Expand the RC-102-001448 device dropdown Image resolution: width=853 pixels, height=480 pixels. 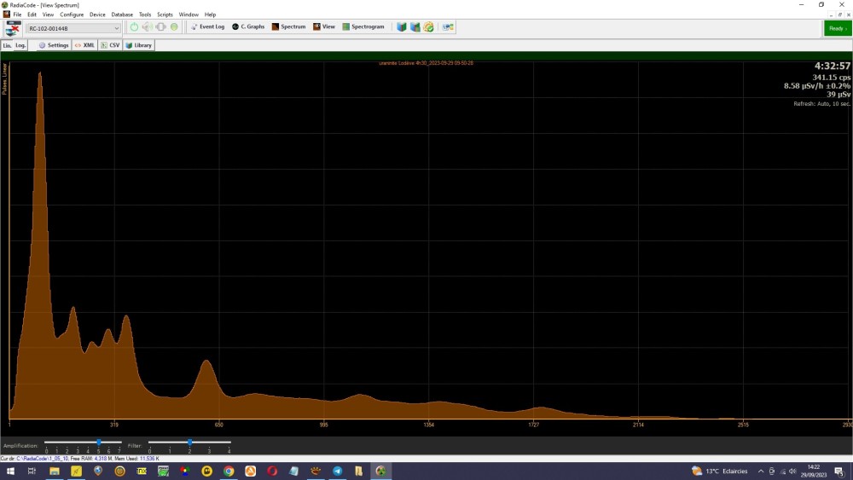pos(117,28)
